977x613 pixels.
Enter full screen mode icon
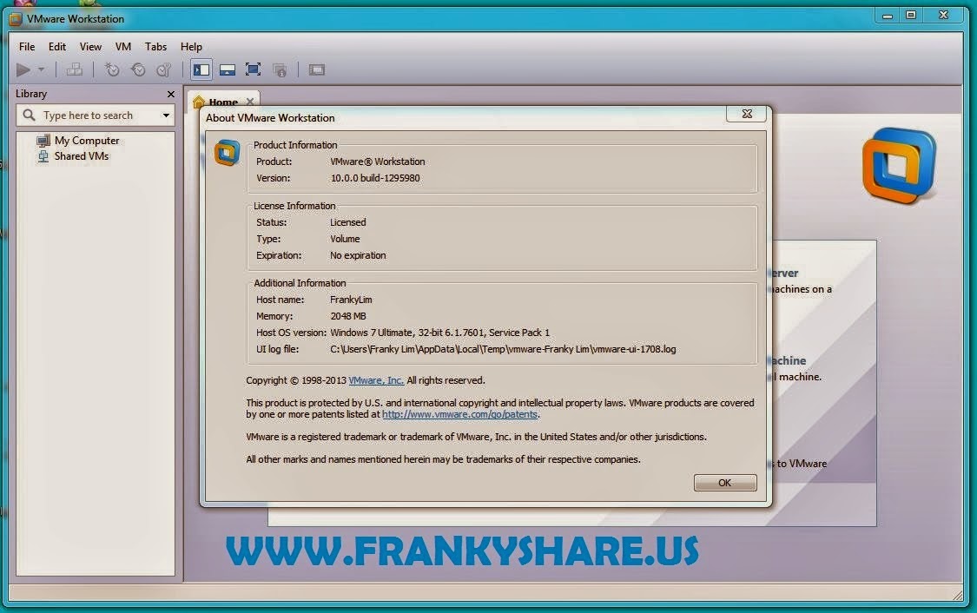pyautogui.click(x=253, y=69)
